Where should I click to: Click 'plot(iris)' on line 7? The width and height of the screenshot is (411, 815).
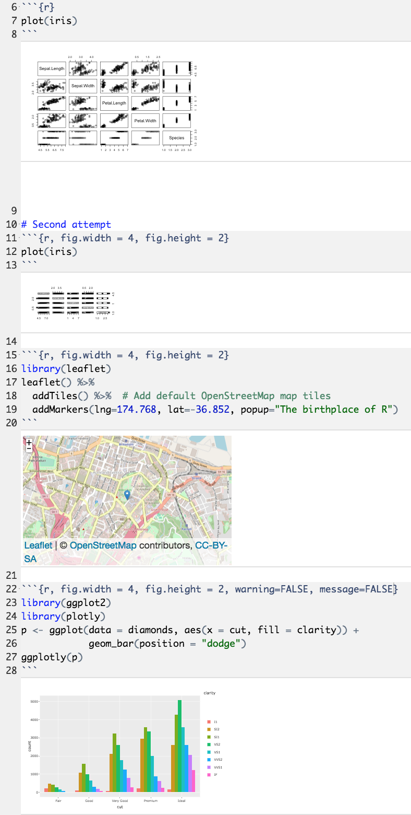coord(49,21)
